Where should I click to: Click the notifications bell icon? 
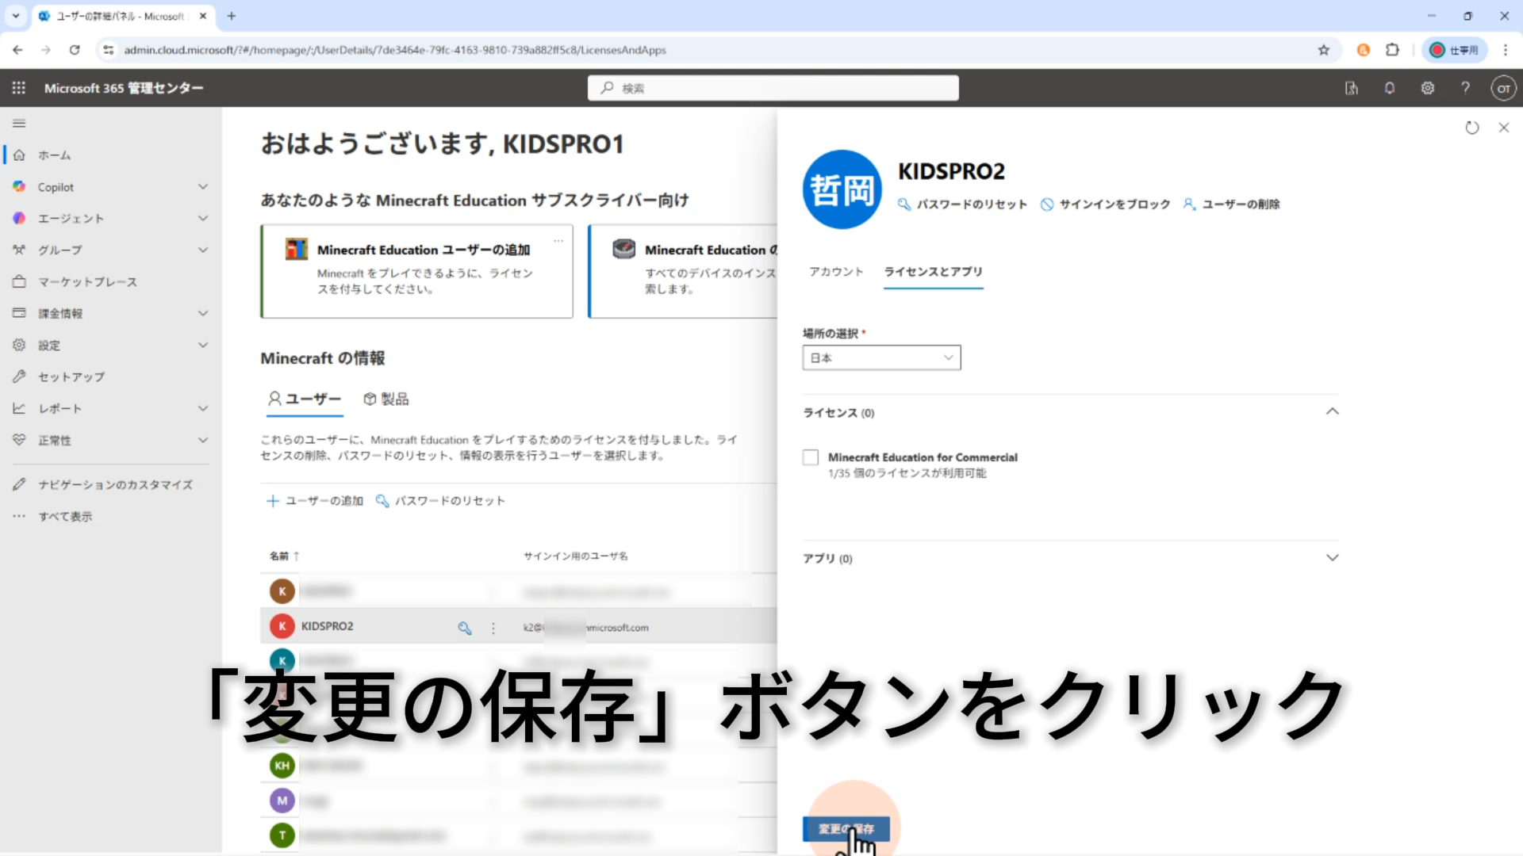coord(1390,88)
